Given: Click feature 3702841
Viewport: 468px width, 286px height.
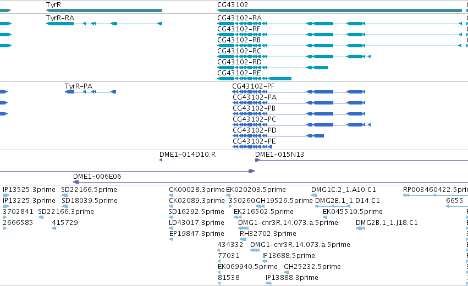Looking at the screenshot, I should coord(18,212).
